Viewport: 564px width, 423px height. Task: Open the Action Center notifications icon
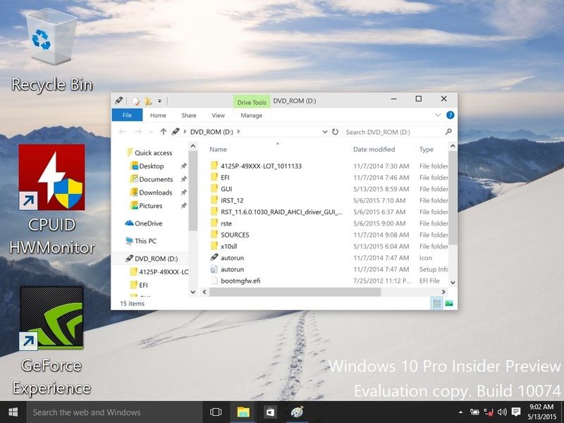[516, 412]
